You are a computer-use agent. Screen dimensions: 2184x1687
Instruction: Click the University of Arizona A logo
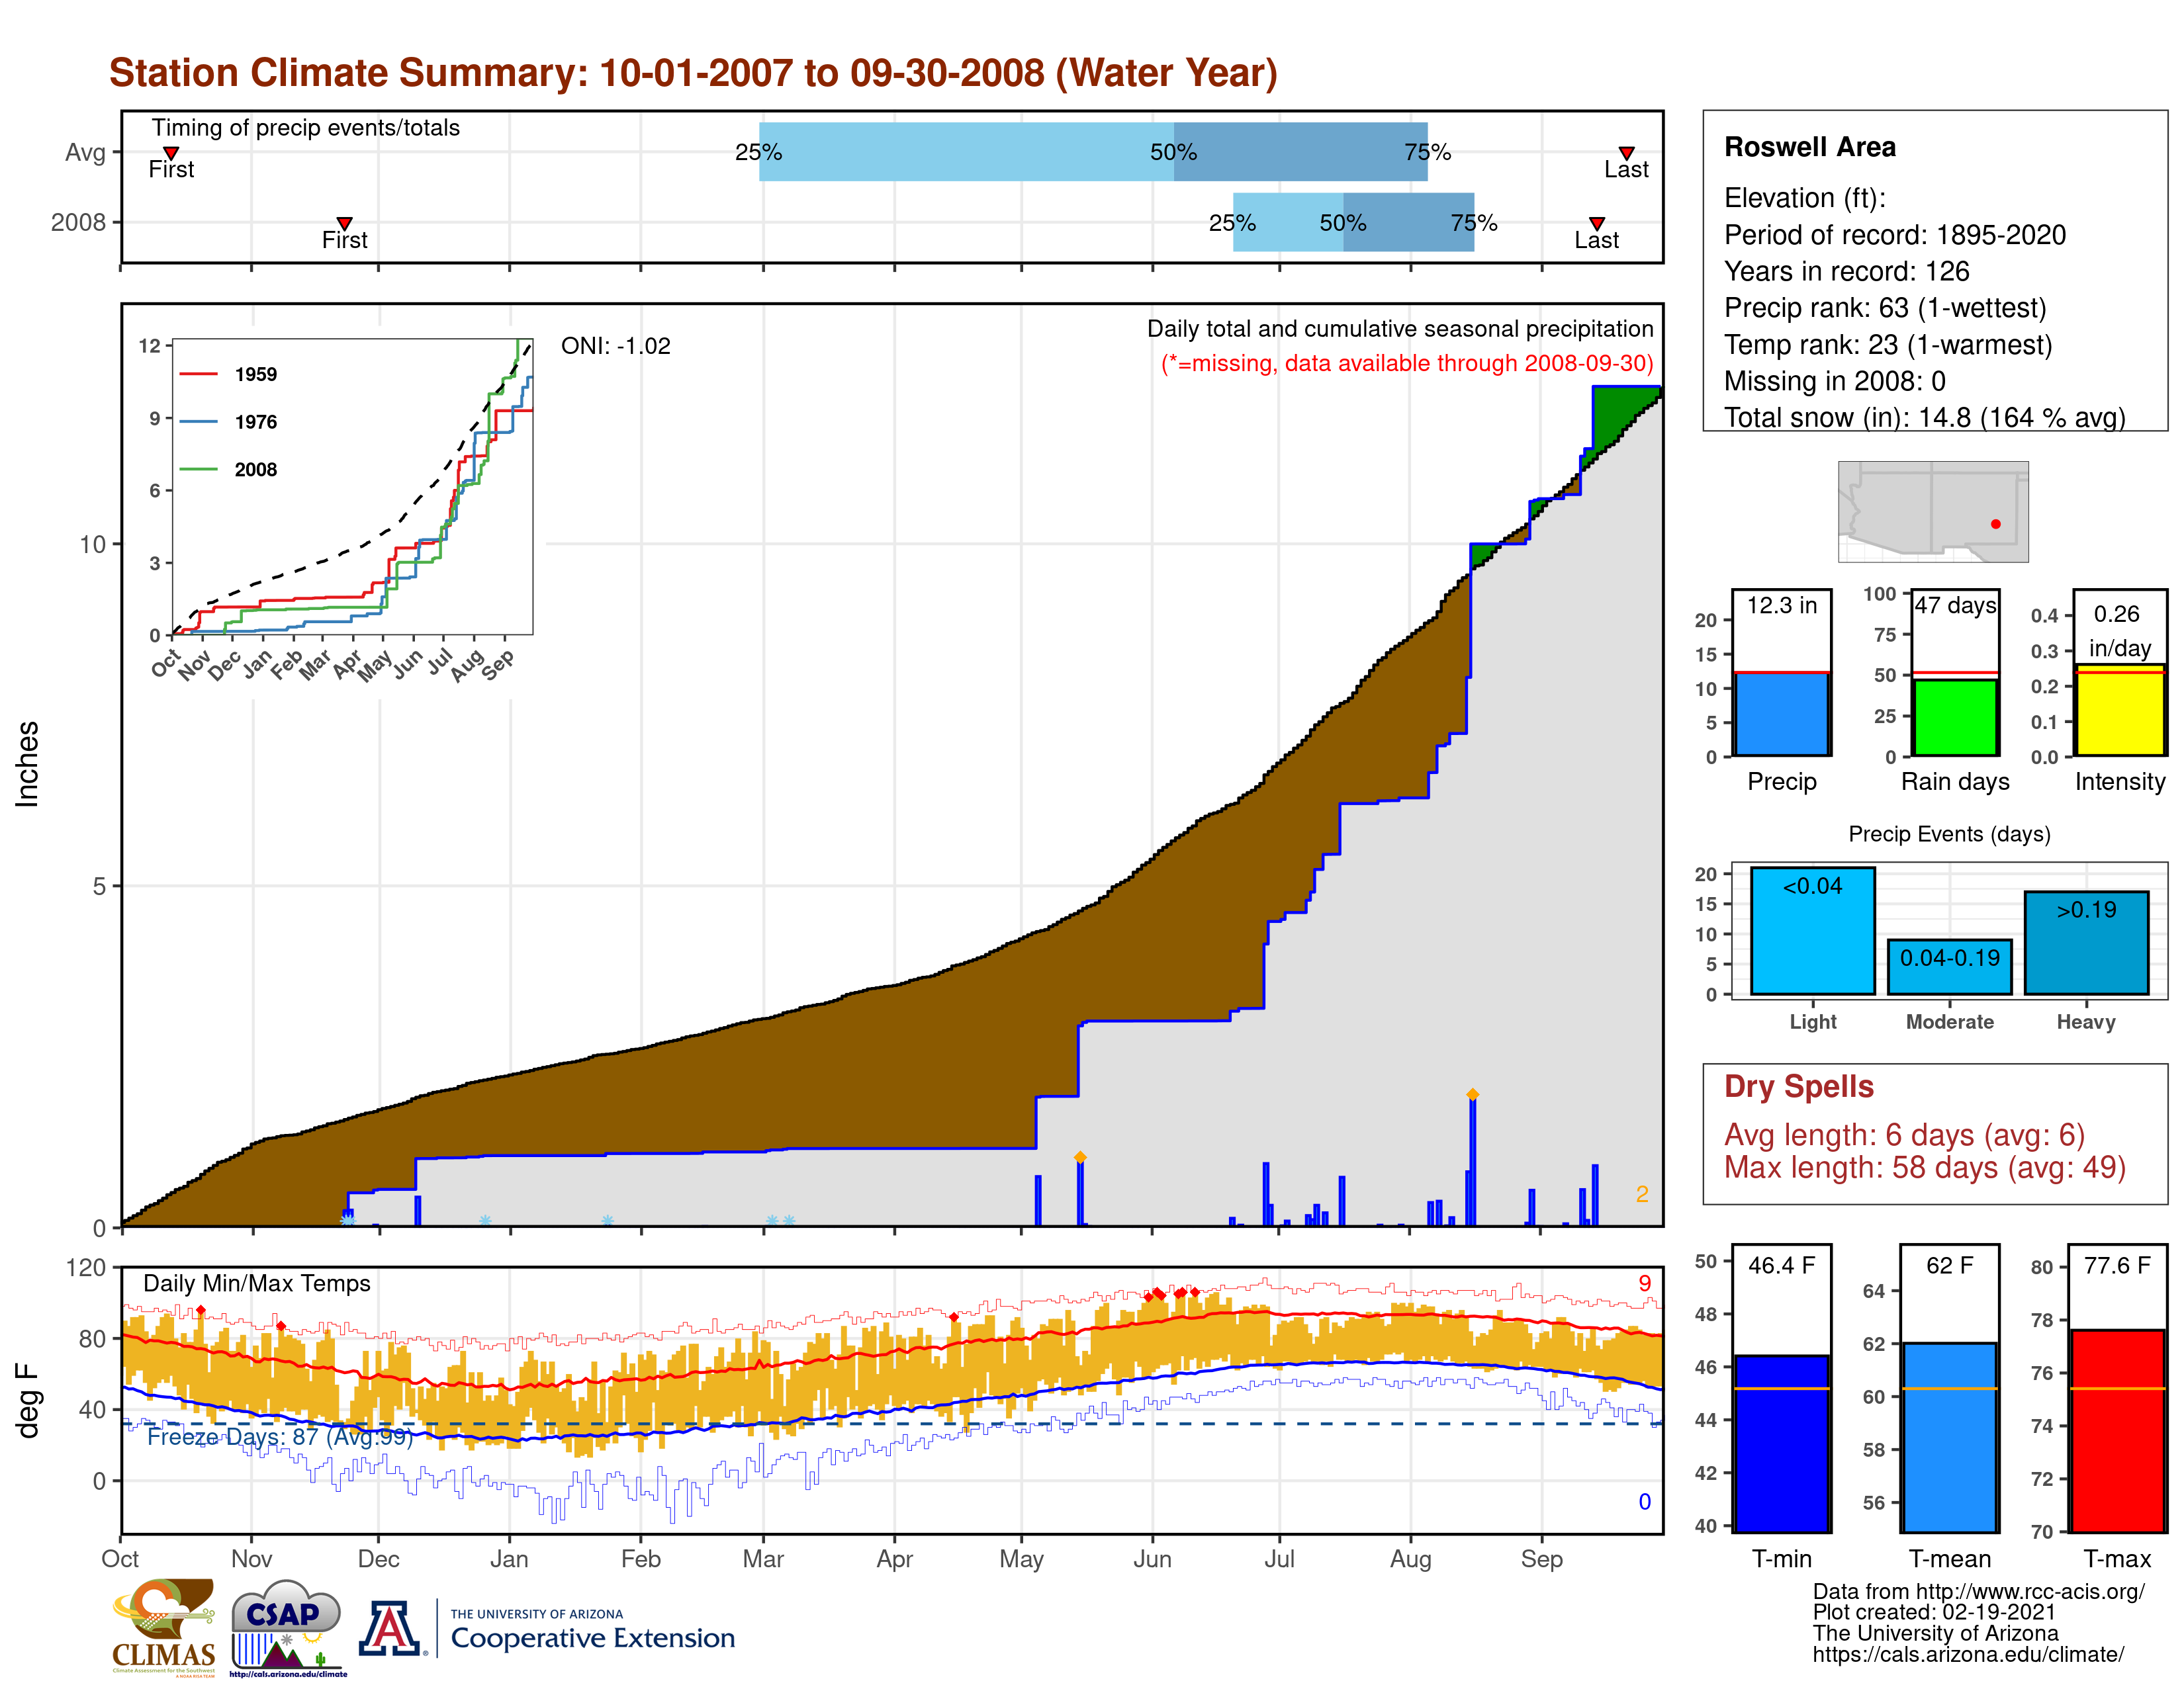coord(390,1628)
